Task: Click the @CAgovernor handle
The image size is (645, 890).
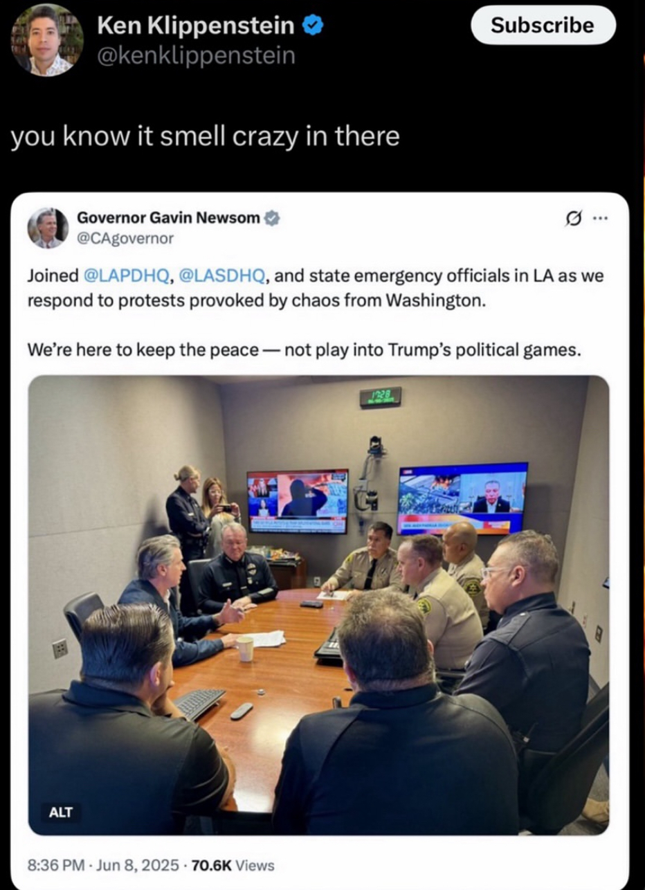Action: 125,238
